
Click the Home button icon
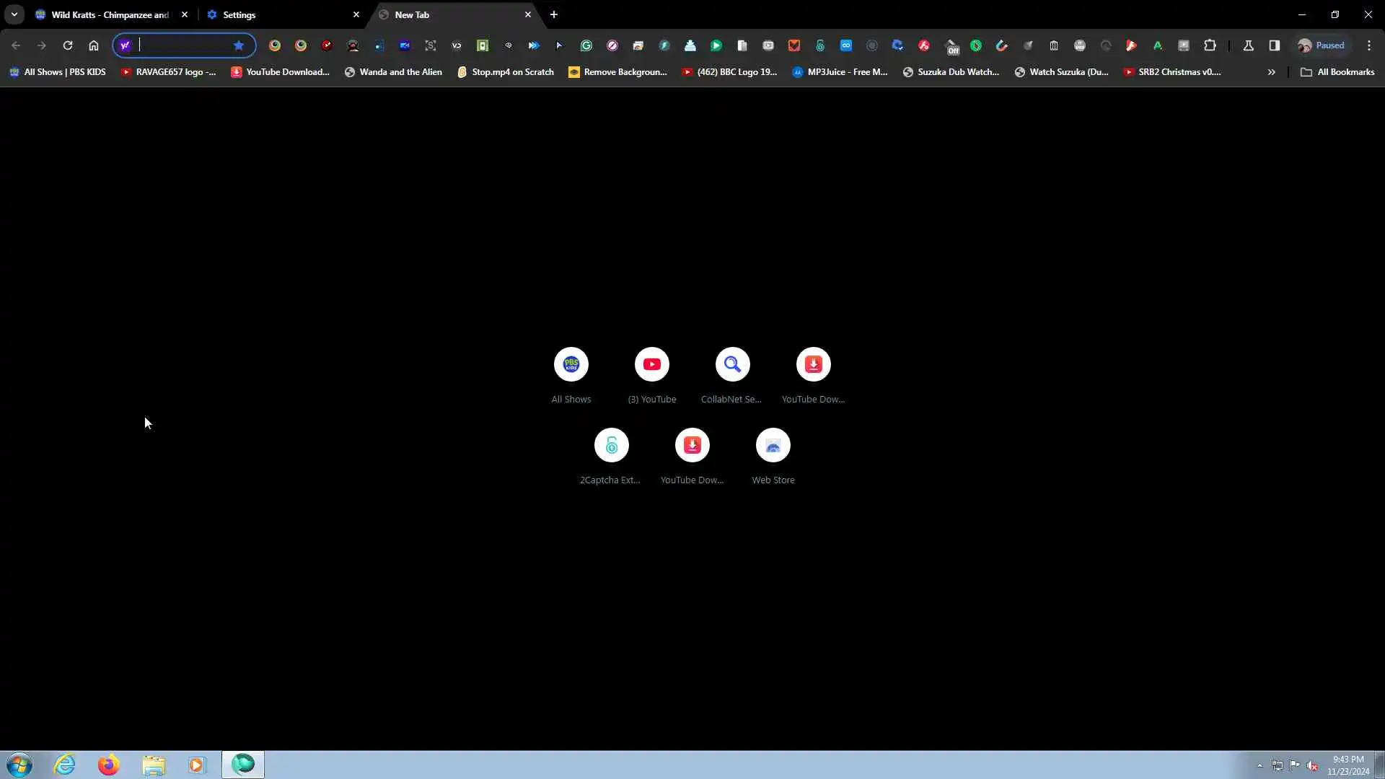pyautogui.click(x=94, y=45)
